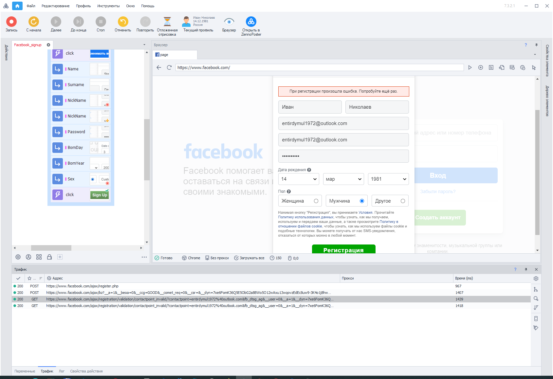
Task: Open the Инструменты menu
Action: [108, 6]
